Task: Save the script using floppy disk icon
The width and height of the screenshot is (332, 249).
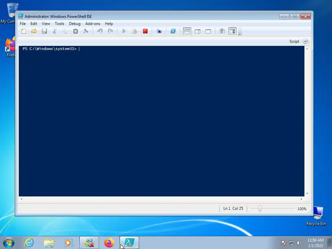Action: [x=44, y=31]
